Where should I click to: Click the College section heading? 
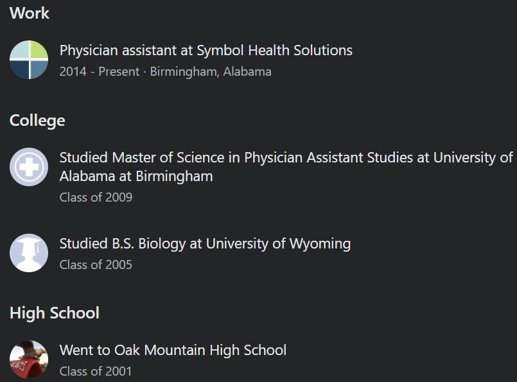click(37, 121)
